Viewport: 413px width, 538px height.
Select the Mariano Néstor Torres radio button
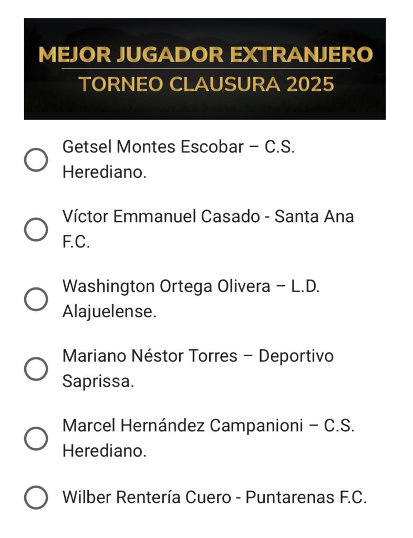tap(36, 369)
